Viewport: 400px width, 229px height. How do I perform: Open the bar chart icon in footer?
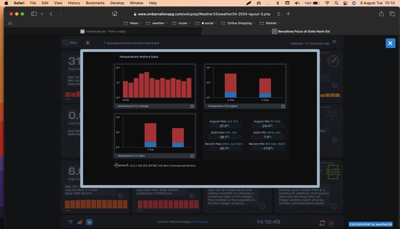[80, 222]
